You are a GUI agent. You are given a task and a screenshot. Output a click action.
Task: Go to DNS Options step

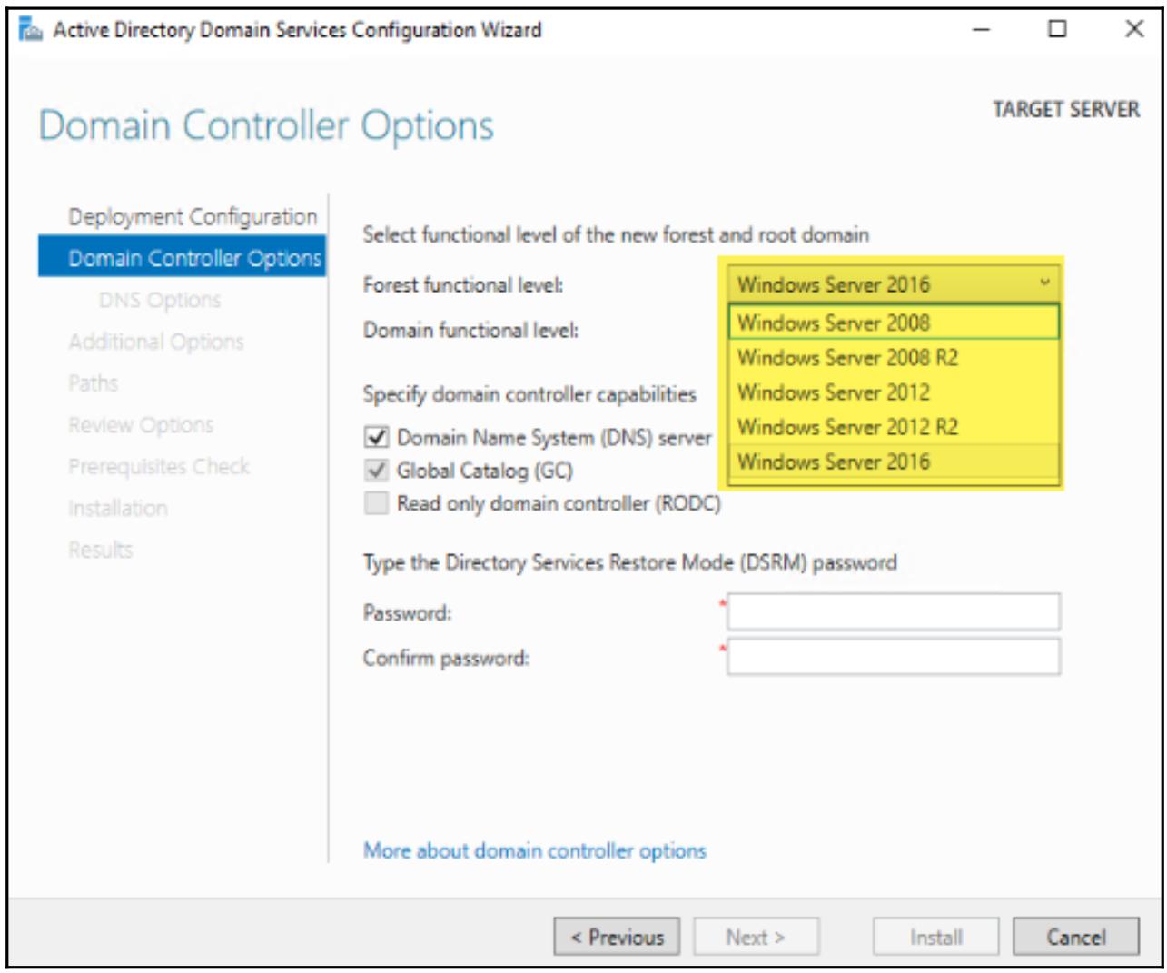click(x=160, y=300)
